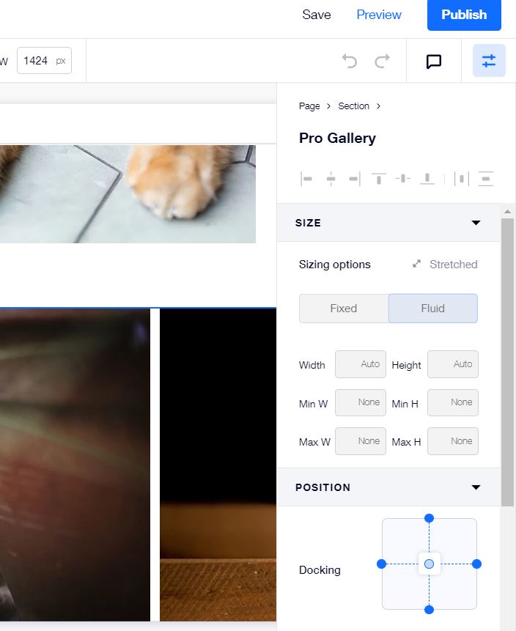
Task: Click the Min H None field
Action: coord(453,402)
